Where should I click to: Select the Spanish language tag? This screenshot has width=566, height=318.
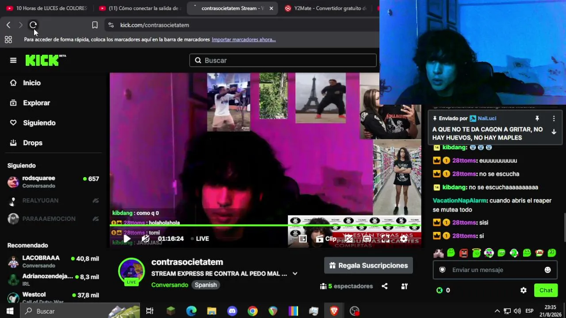[x=206, y=285]
